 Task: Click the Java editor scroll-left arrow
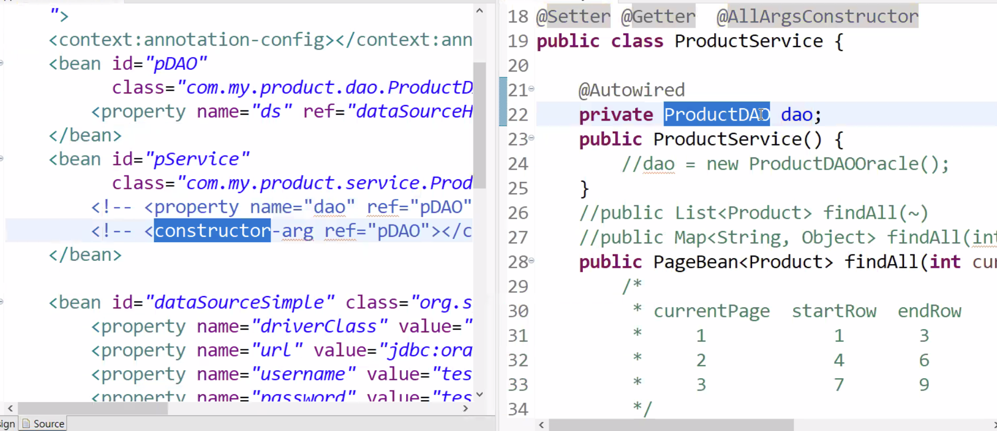pos(542,425)
